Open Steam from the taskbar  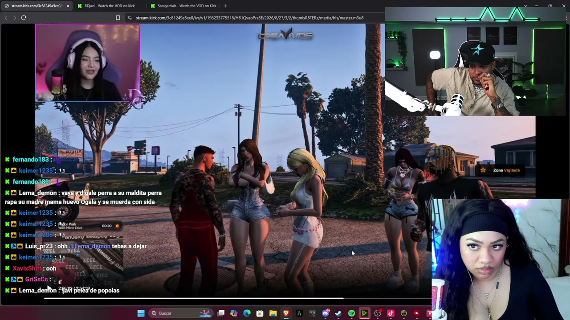(338, 313)
